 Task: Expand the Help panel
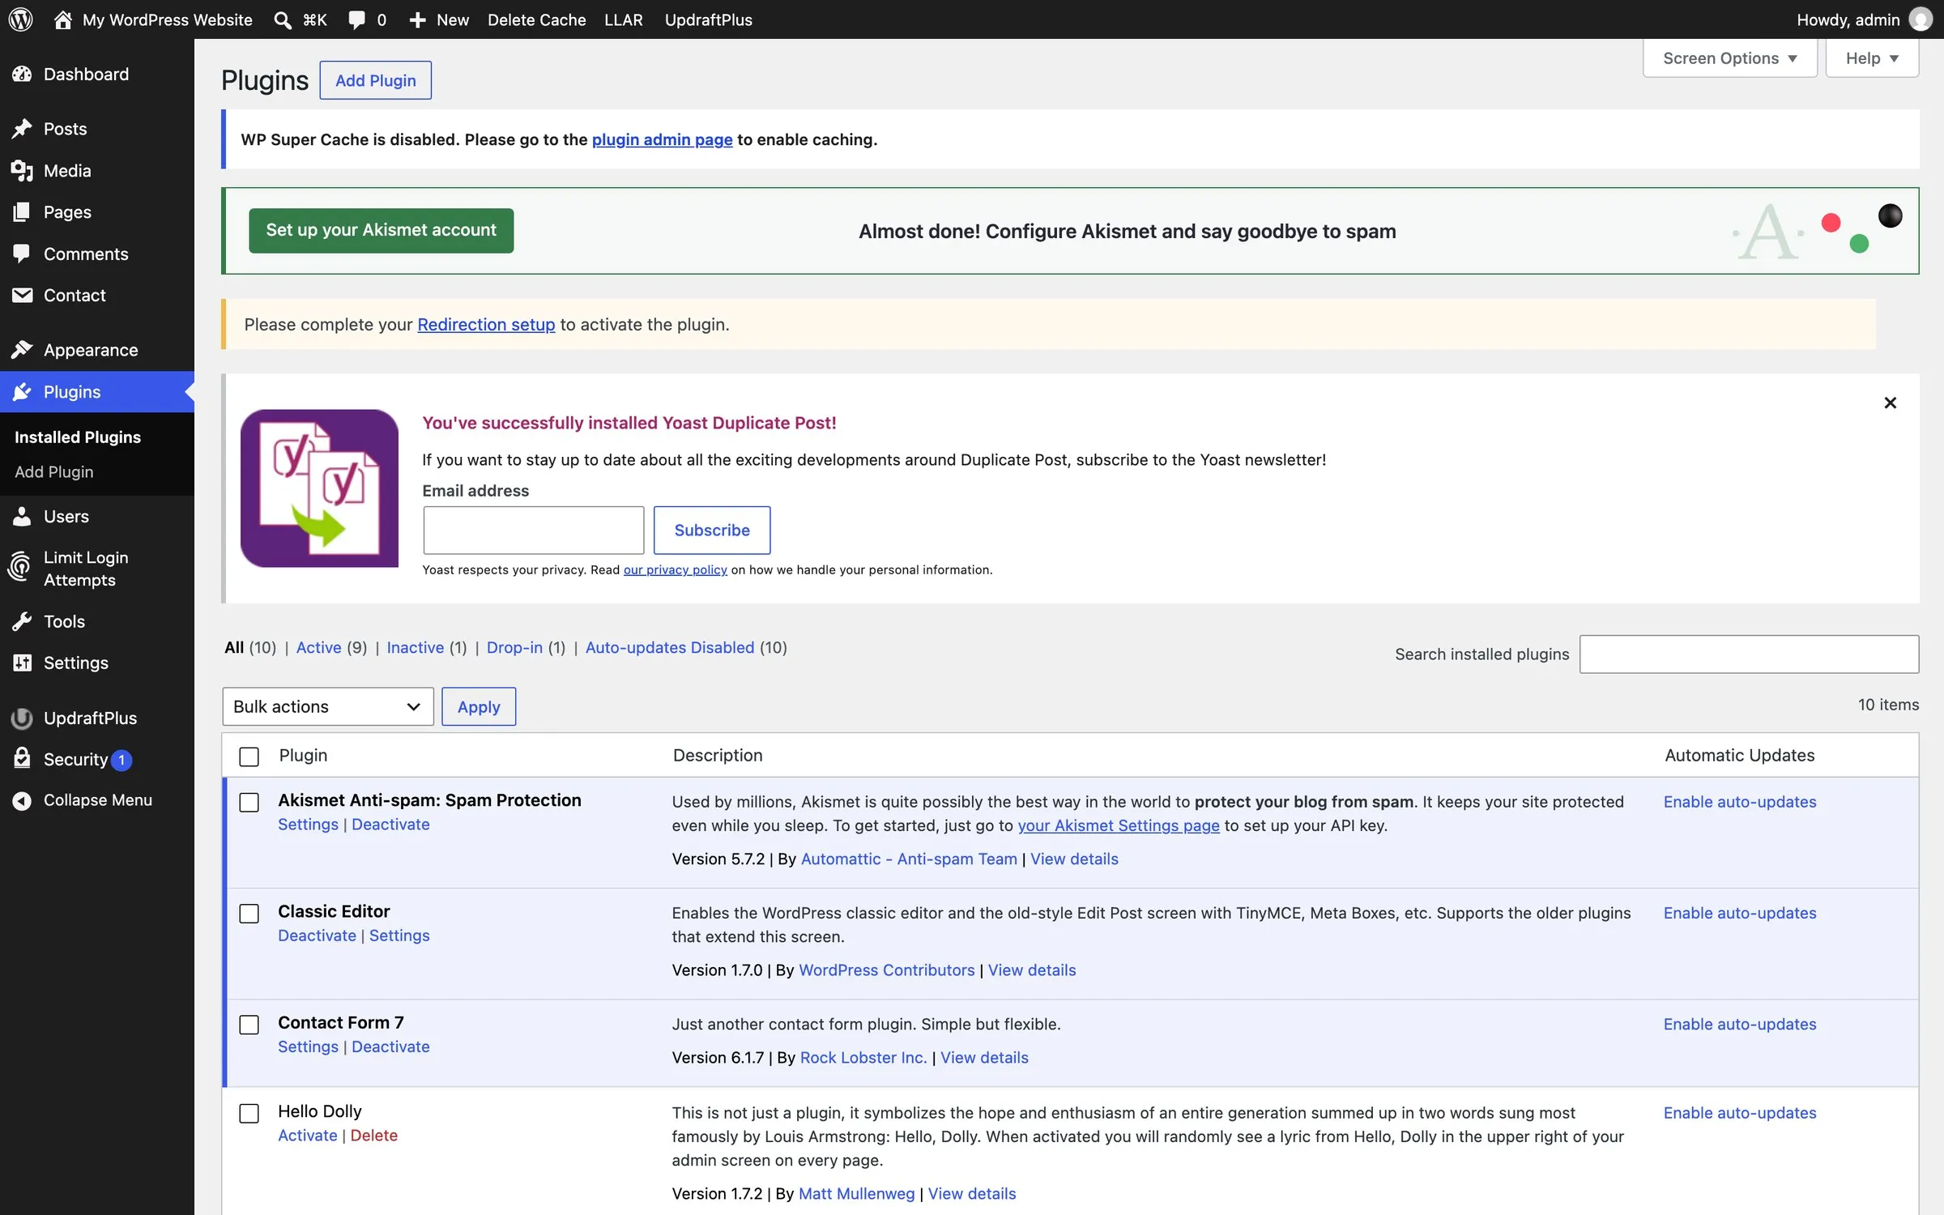pyautogui.click(x=1871, y=58)
